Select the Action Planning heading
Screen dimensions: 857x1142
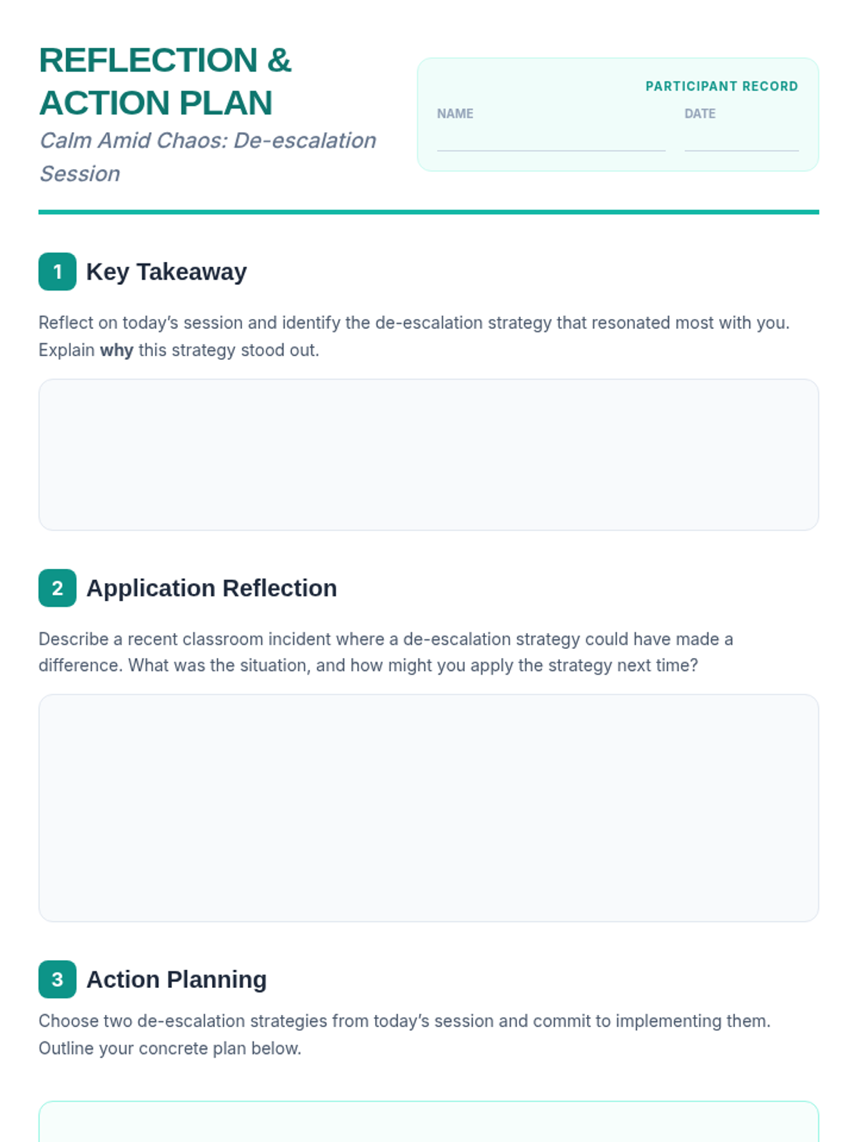click(176, 979)
